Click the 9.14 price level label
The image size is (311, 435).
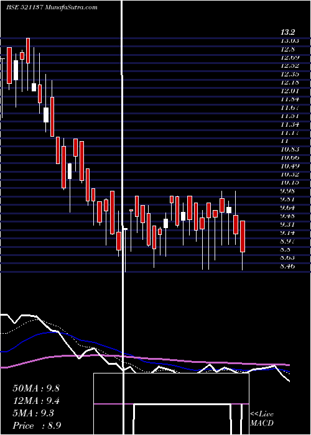(x=287, y=232)
